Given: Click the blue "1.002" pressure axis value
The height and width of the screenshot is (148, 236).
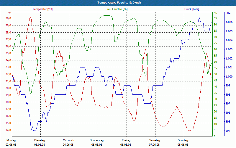Looking at the screenshot, I should click(229, 58).
